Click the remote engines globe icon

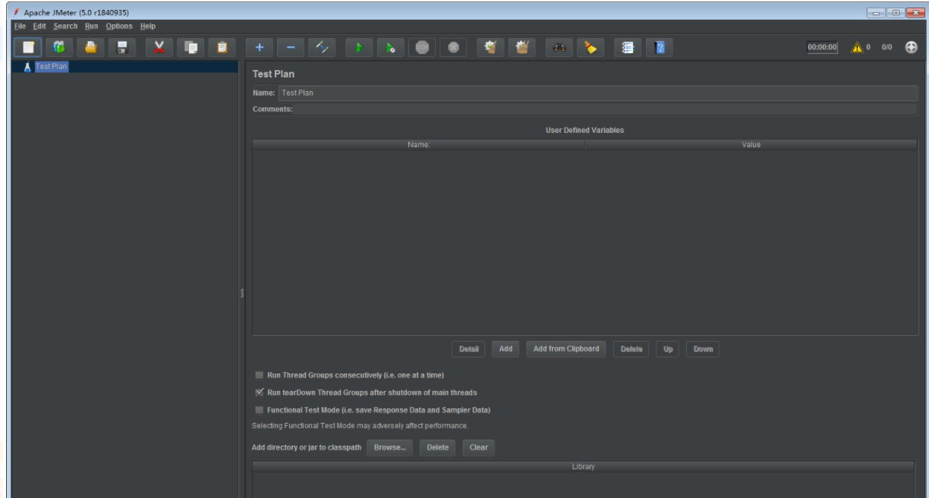point(912,47)
